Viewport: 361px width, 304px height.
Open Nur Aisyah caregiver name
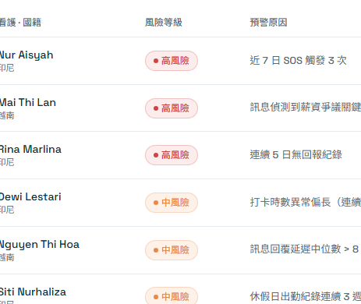[x=27, y=55]
